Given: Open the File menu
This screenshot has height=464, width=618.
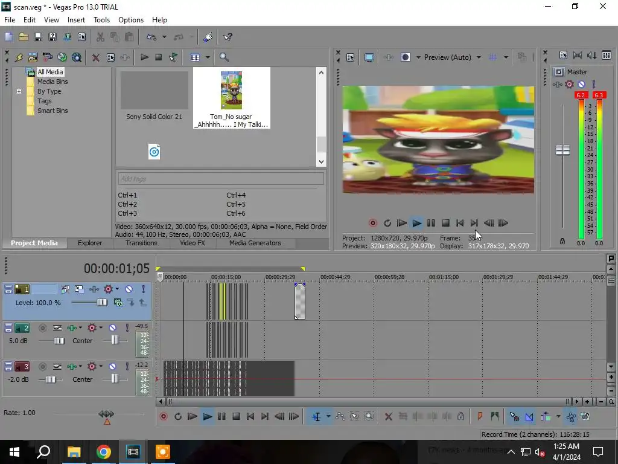Looking at the screenshot, I should coord(10,20).
